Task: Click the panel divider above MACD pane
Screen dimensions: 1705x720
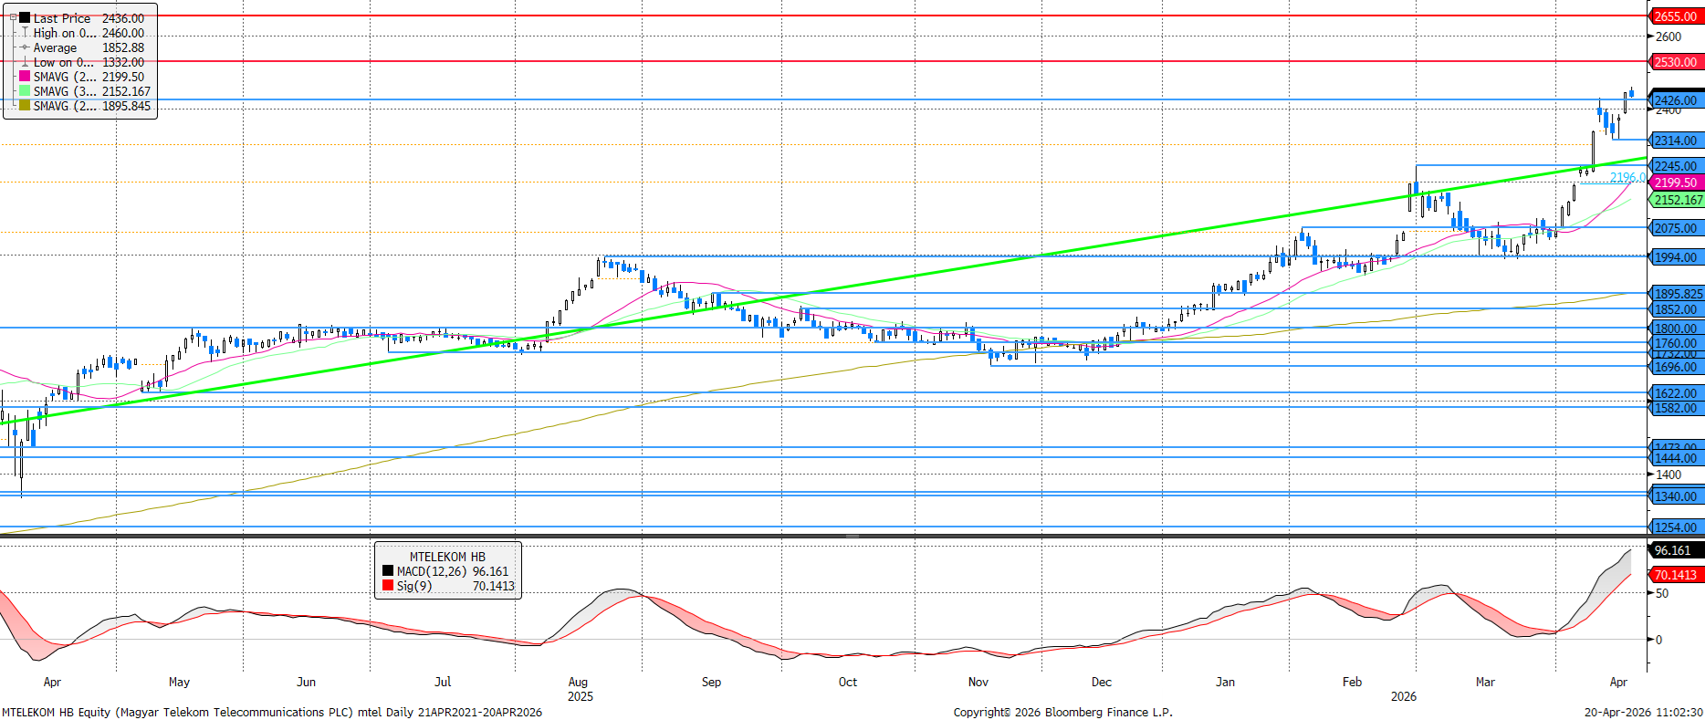Action: [852, 536]
